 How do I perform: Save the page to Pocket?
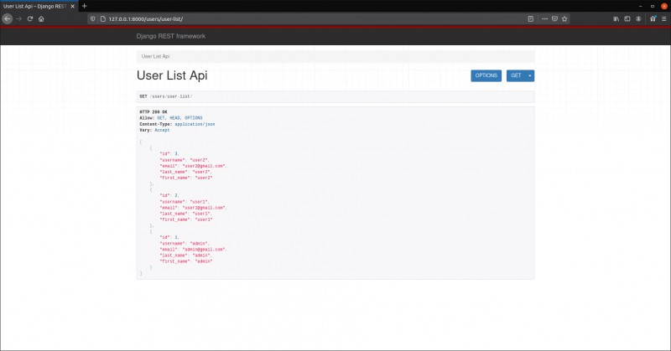tap(554, 18)
